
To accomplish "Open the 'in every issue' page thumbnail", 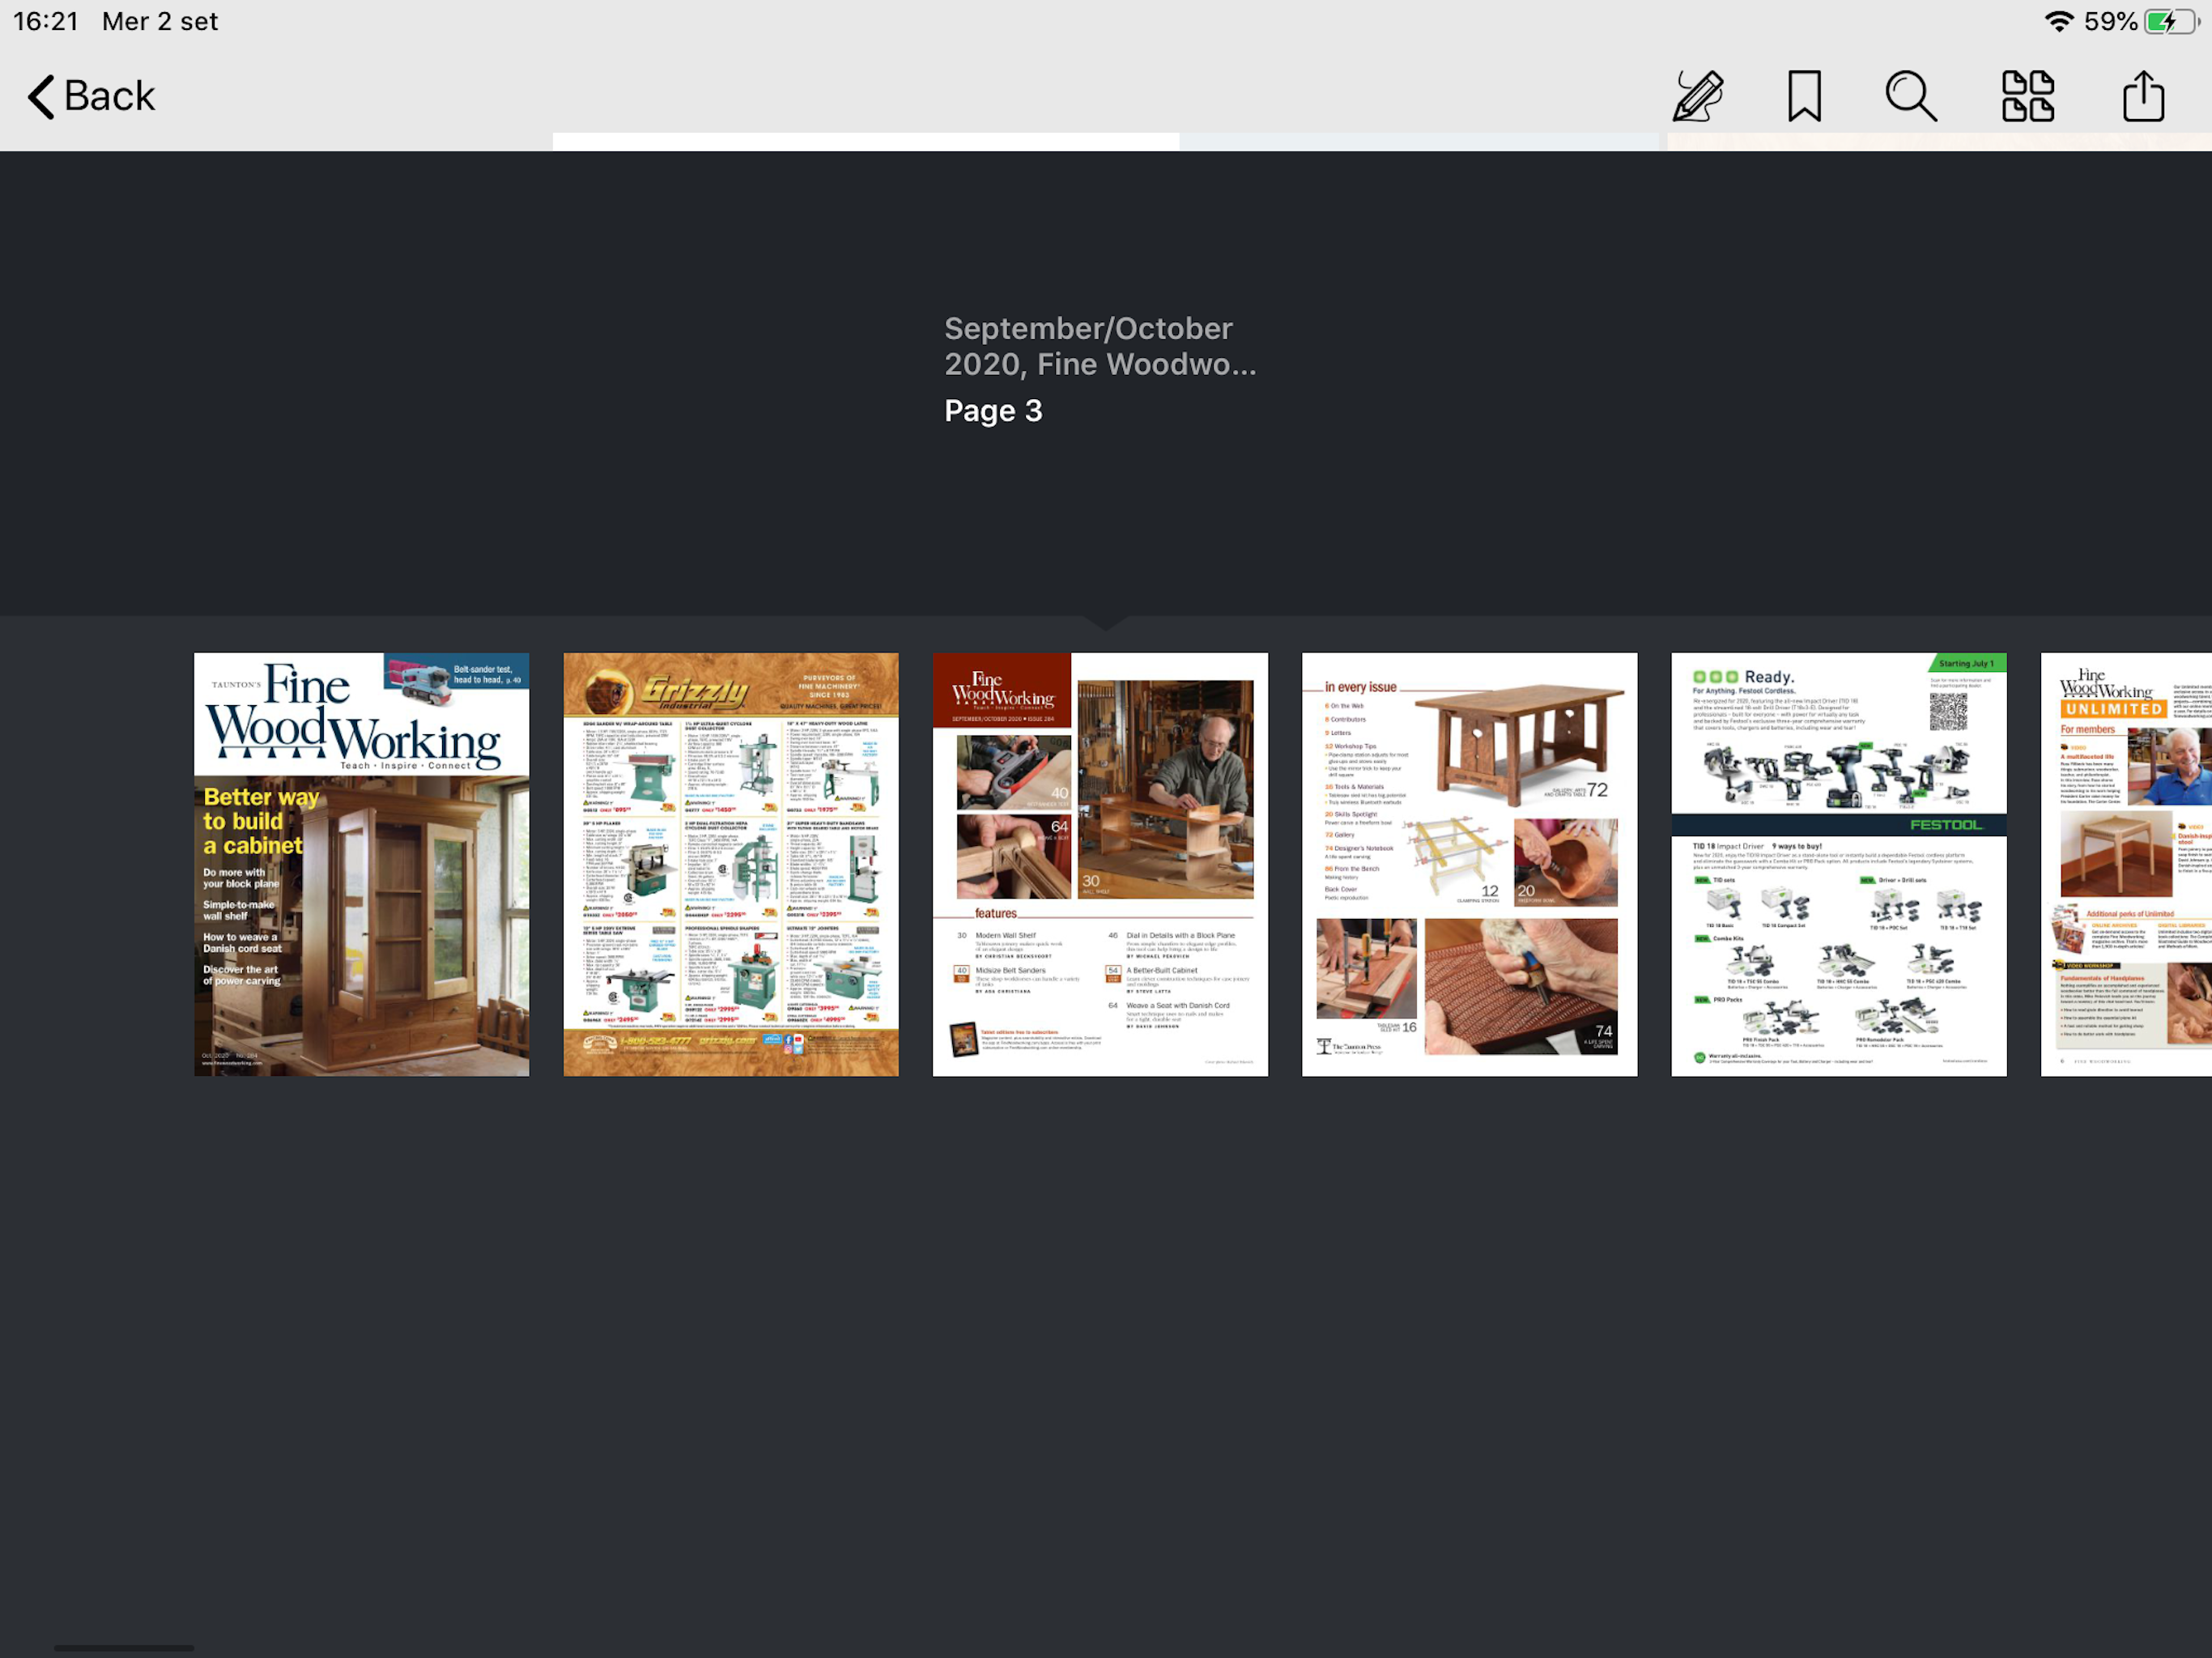I will point(1469,864).
